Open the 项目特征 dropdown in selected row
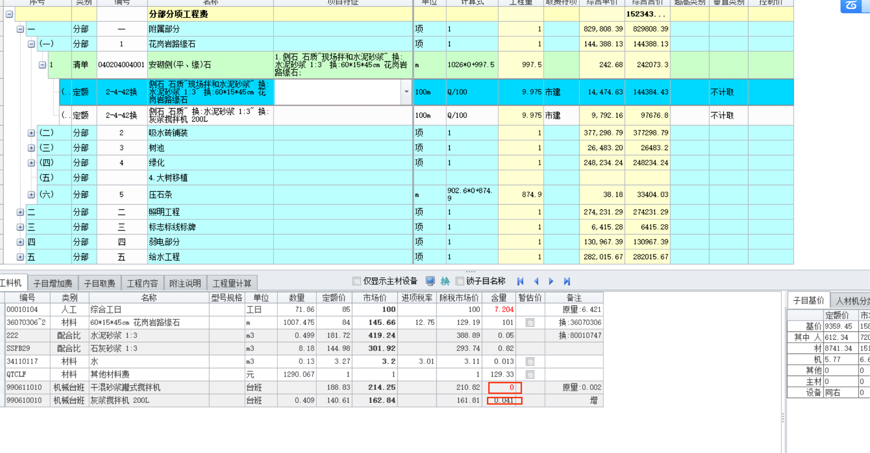This screenshot has height=453, width=870. 406,92
